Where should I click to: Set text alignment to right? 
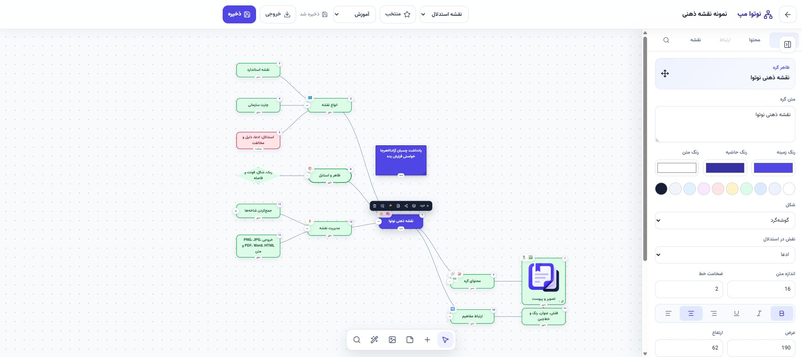click(x=714, y=314)
